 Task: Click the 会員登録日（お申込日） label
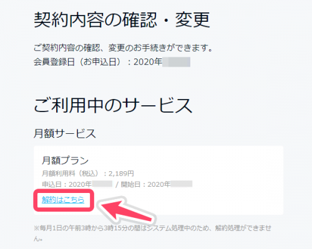tap(77, 62)
